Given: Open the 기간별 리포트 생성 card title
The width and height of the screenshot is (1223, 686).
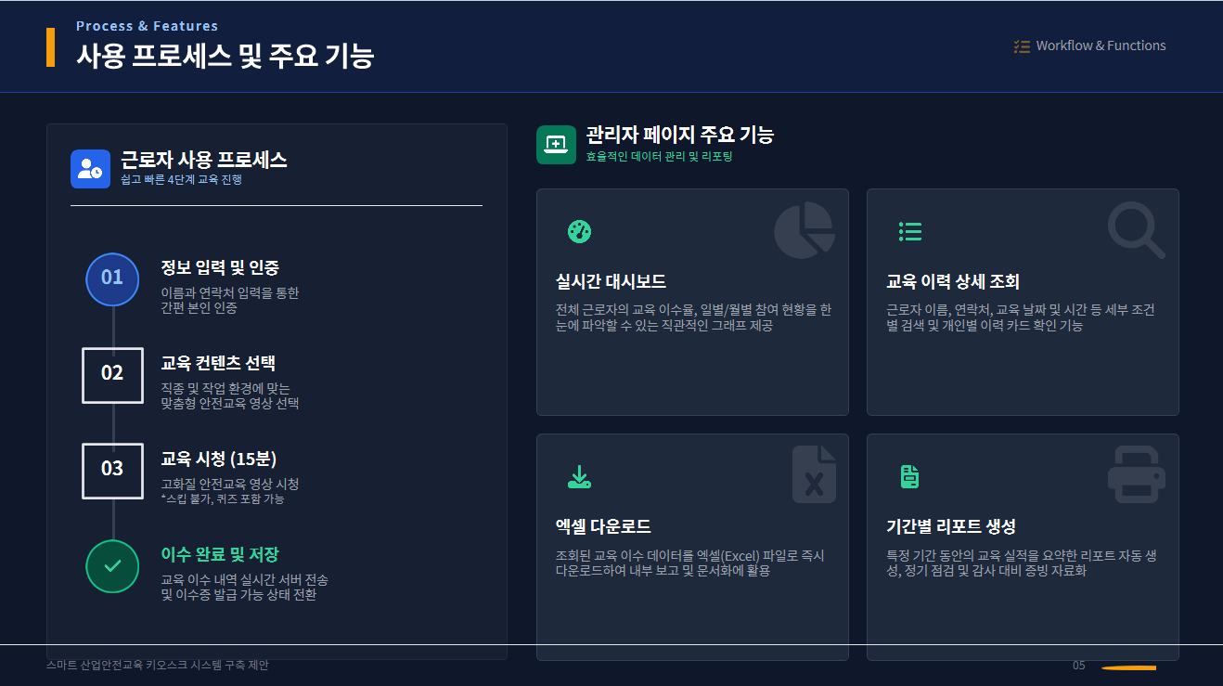Looking at the screenshot, I should coord(951,527).
